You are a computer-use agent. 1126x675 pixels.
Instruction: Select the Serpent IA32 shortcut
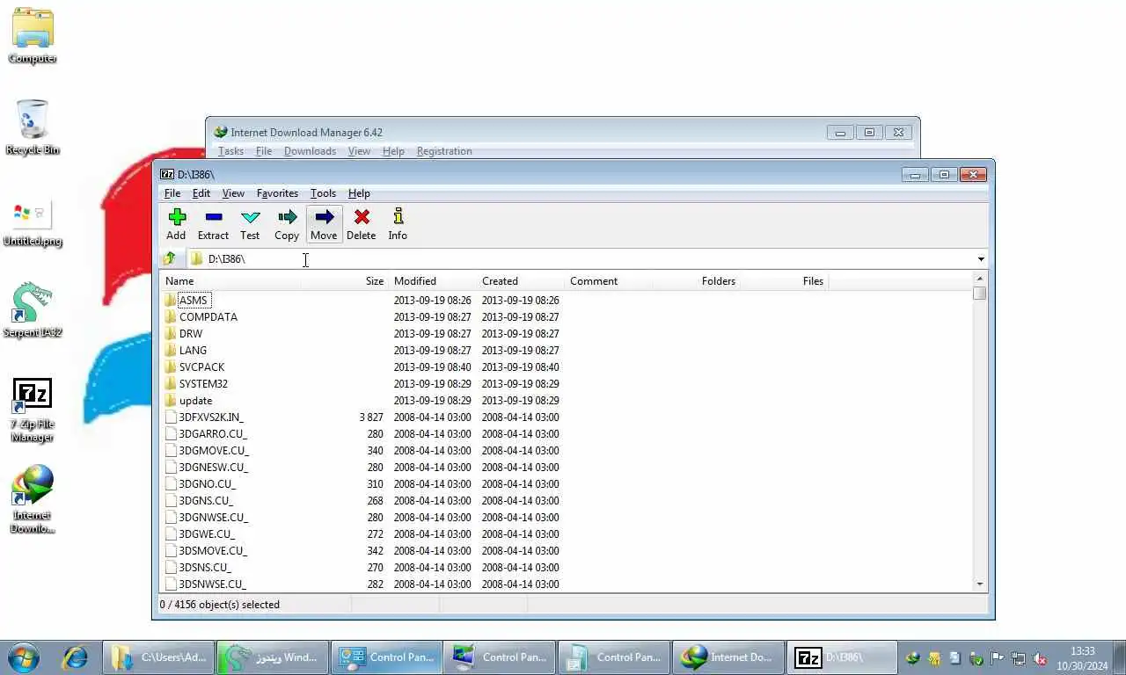[33, 309]
